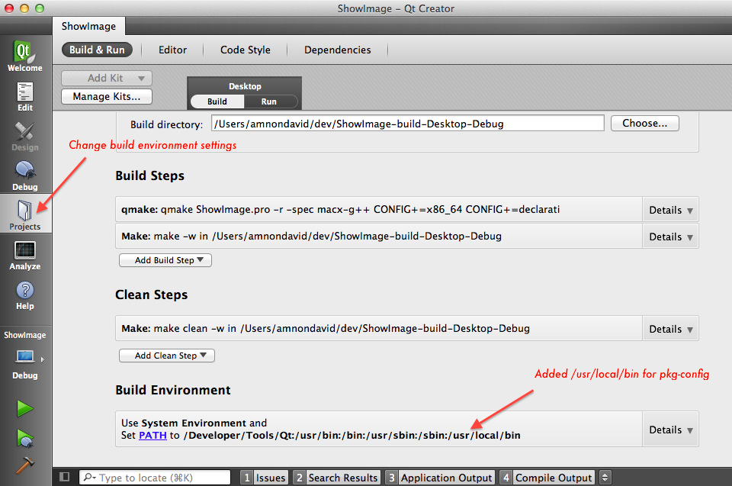Viewport: 732px width, 486px height.
Task: Open the Help mode
Action: (x=24, y=296)
